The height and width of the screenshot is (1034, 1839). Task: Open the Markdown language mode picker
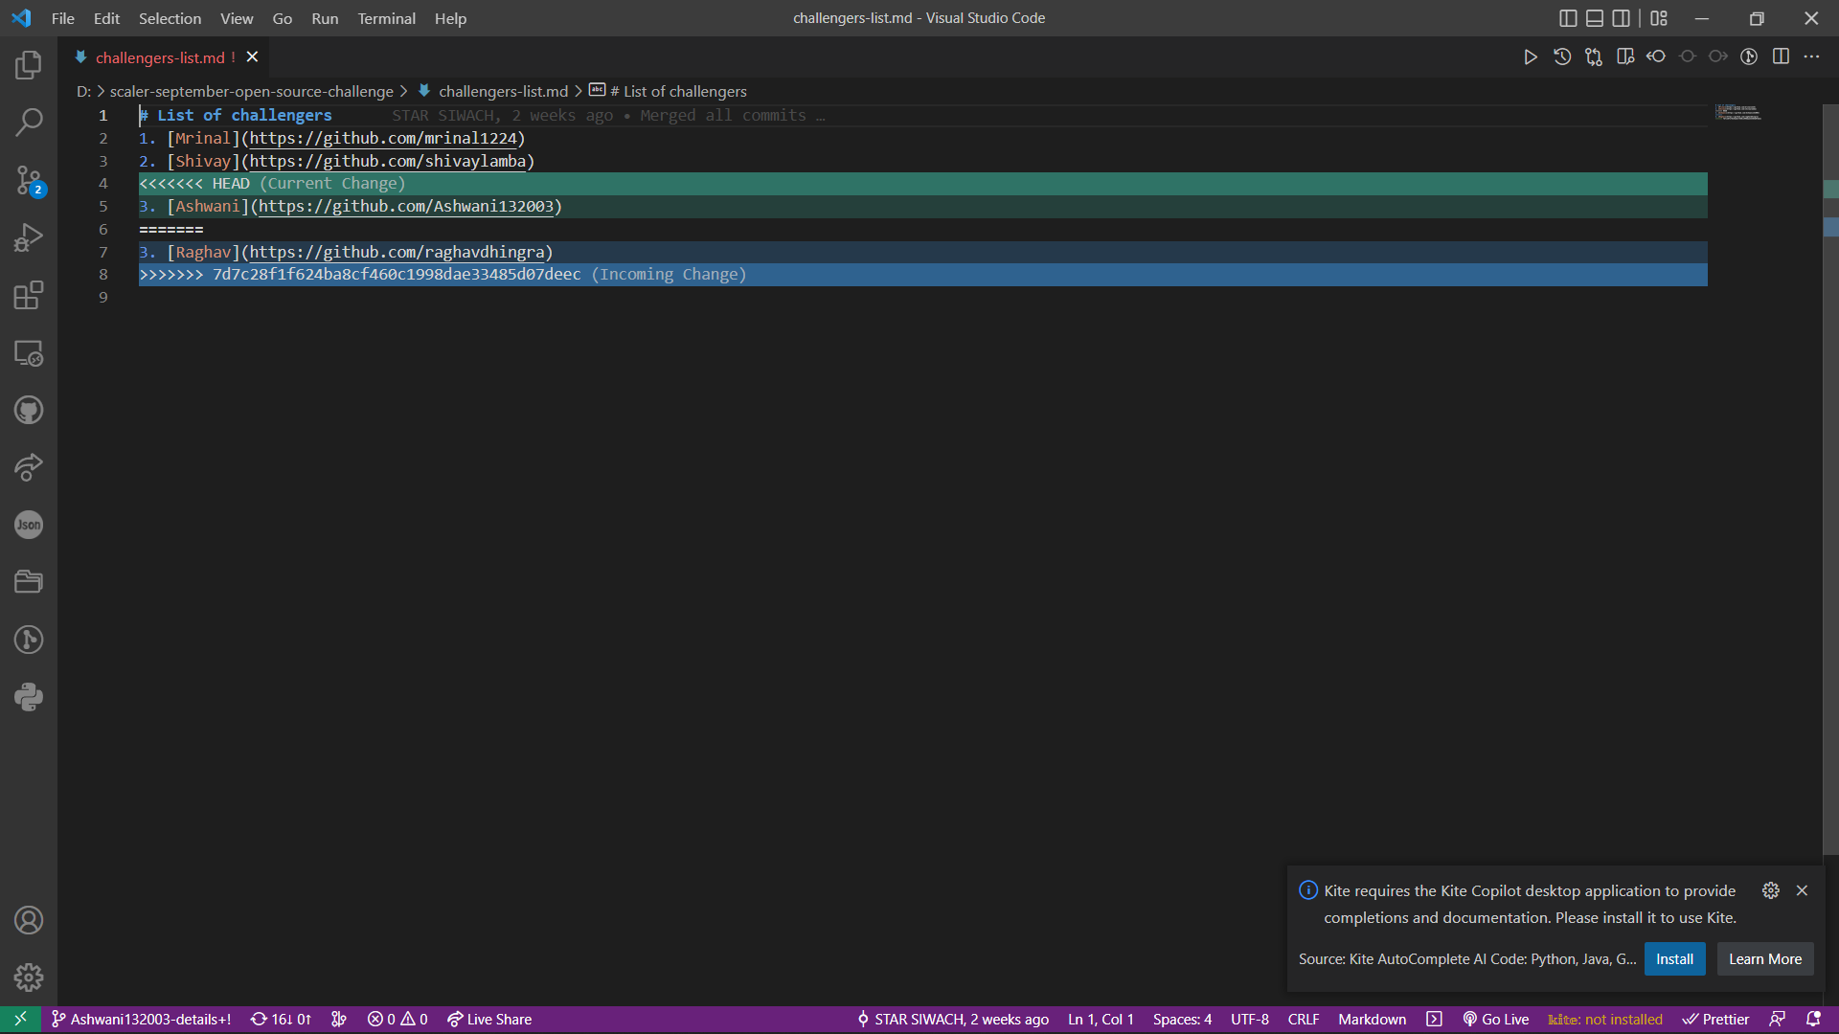(x=1372, y=1019)
